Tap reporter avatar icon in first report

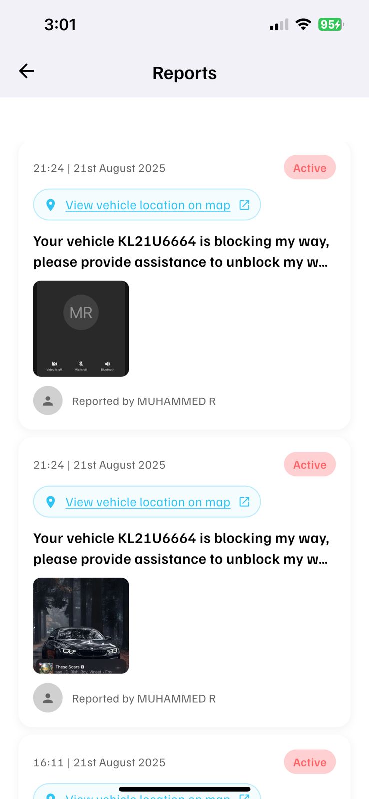pos(48,400)
